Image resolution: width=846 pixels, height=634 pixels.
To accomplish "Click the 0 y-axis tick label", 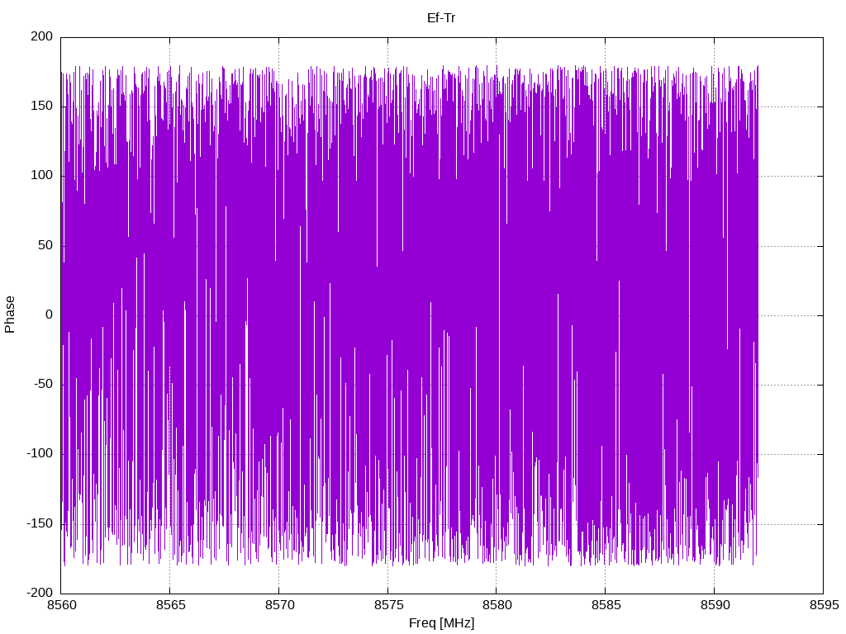I will pyautogui.click(x=50, y=315).
